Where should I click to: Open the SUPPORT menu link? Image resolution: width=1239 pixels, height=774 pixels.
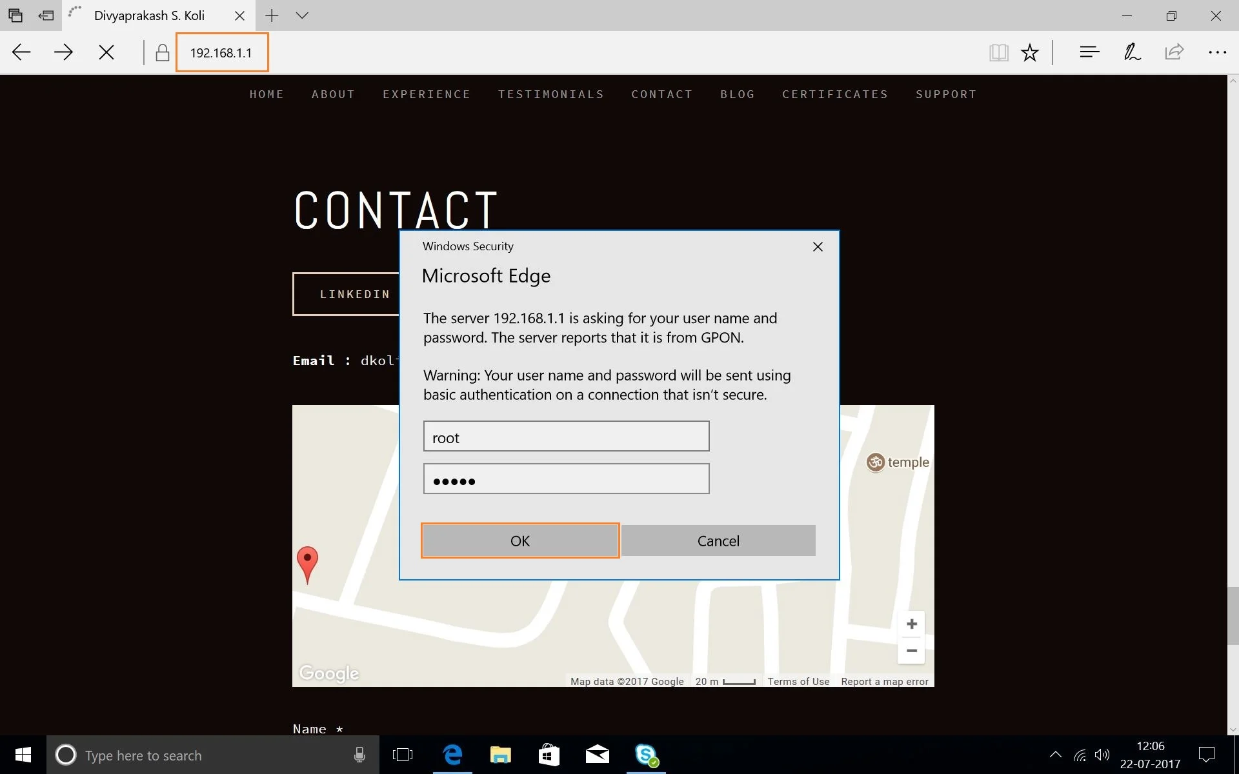[945, 94]
